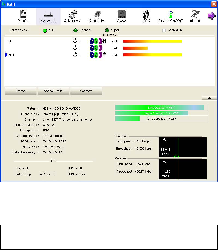Viewport: 218px width, 250px height.
Task: Click the purple next-page arrow icon
Action: pyautogui.click(x=212, y=16)
